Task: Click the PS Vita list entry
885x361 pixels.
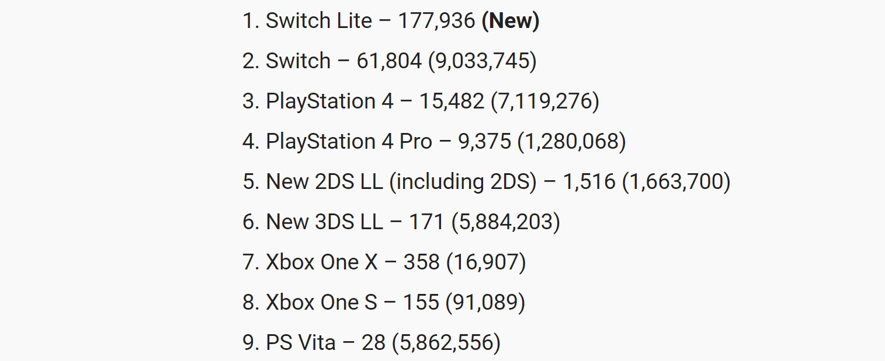Action: pos(372,343)
